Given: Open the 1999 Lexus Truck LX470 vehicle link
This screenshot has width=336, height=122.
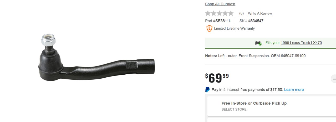Looking at the screenshot, I should coord(301,43).
